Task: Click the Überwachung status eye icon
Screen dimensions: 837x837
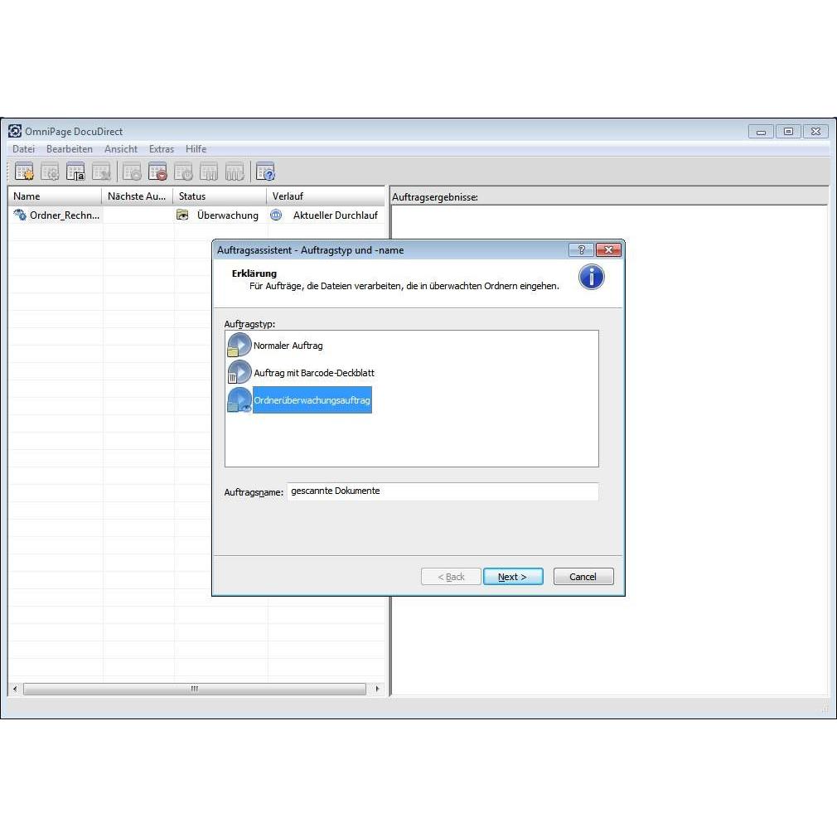Action: [182, 215]
